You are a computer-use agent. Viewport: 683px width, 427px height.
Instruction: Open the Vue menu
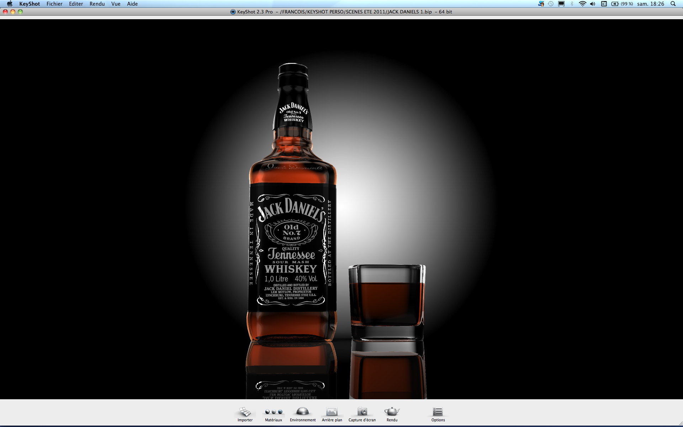(x=116, y=4)
